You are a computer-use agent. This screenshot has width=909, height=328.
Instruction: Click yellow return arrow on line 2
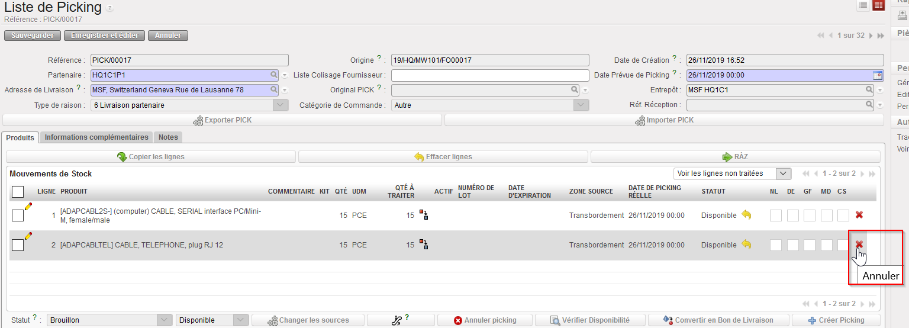pos(746,245)
